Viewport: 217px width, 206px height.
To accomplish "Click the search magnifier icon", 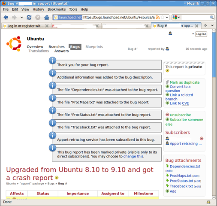I will point(212,18).
